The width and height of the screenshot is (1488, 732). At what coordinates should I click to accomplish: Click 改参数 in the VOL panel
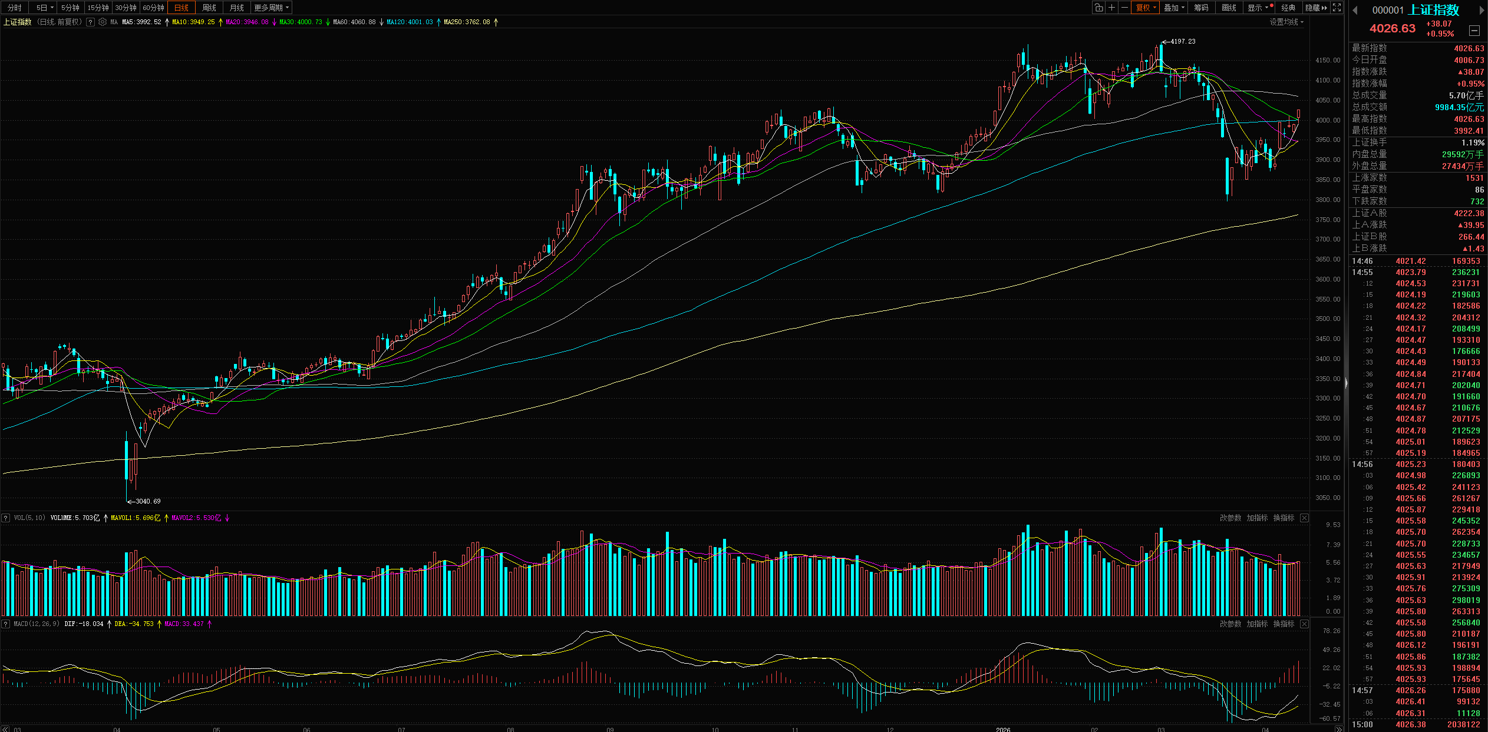click(x=1230, y=518)
